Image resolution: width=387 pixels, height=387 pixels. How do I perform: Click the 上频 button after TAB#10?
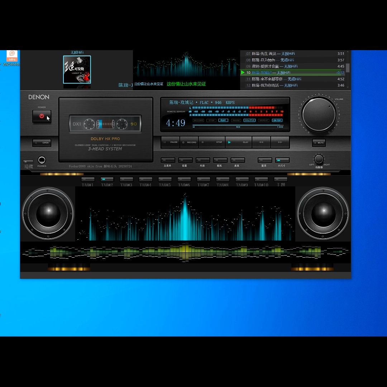(281, 180)
